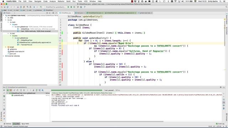Click expand all icon in test toolbar
Screen dimensions: 228x128
[x=21, y=90]
